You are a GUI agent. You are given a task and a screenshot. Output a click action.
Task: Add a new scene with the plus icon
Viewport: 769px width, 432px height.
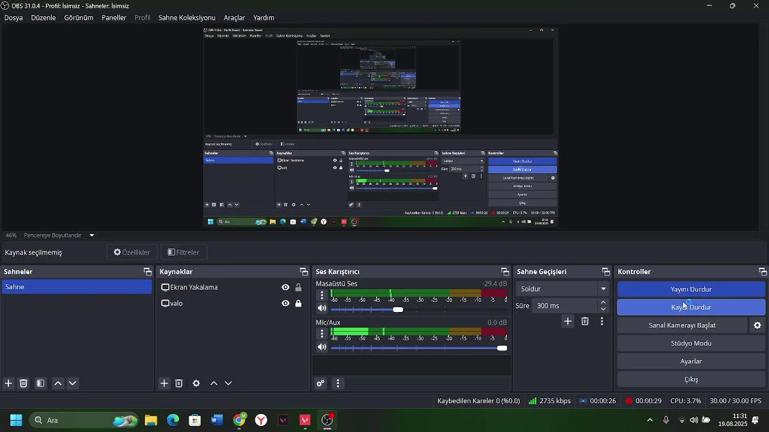8,383
